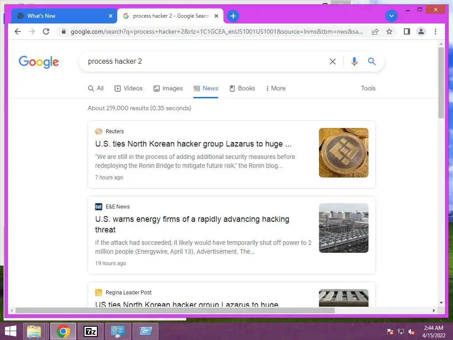Screen dimensions: 453x340
Task: Click the browser forward arrow
Action: [x=32, y=31]
